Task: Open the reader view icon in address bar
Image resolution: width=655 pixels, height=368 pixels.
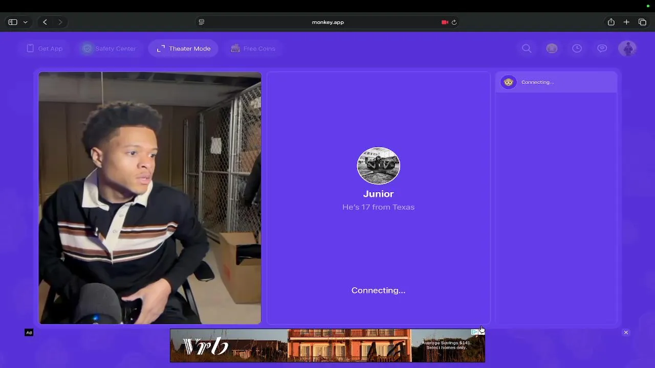Action: (x=201, y=22)
